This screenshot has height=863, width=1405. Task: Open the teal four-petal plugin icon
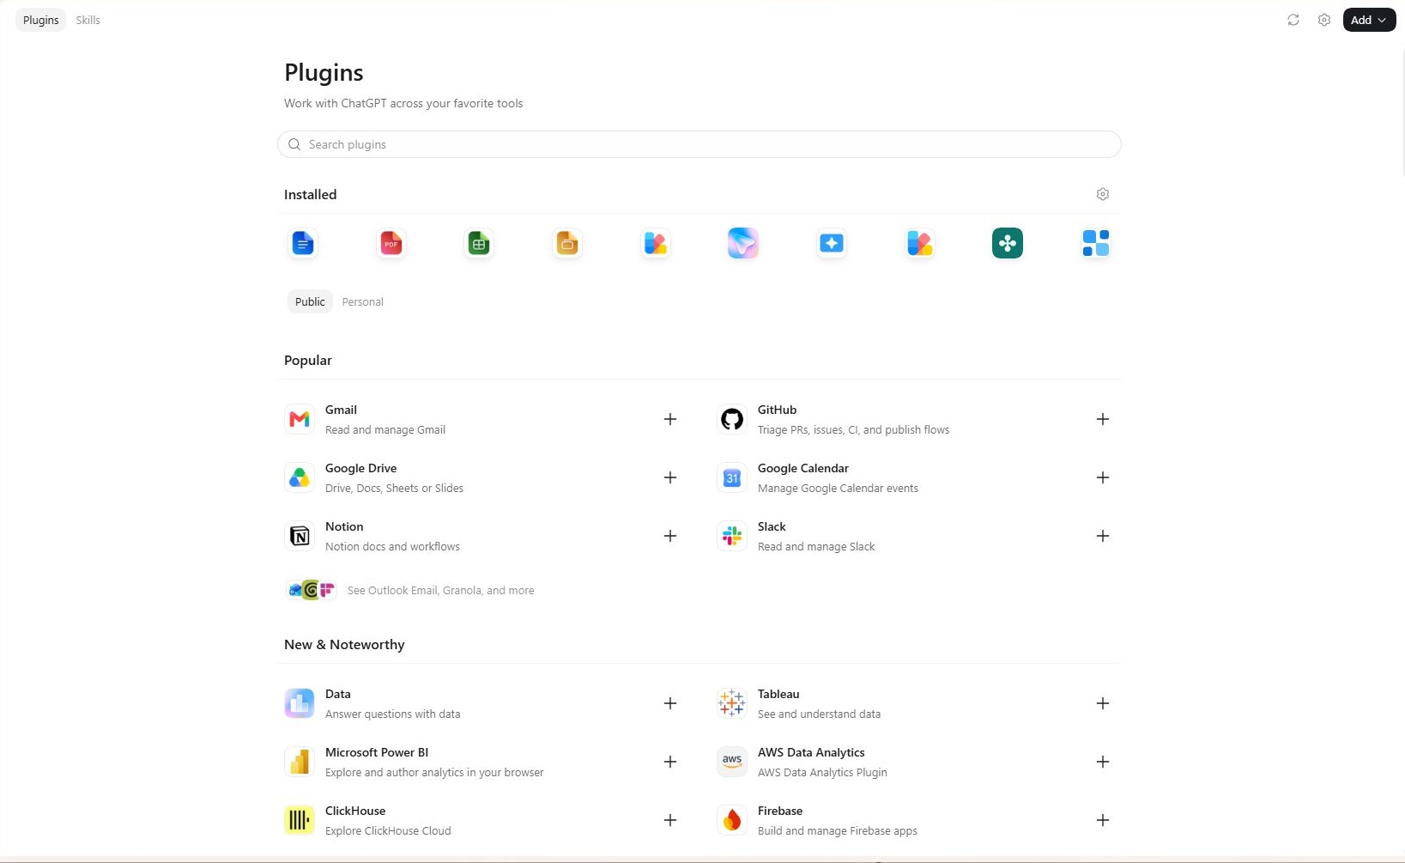1008,244
